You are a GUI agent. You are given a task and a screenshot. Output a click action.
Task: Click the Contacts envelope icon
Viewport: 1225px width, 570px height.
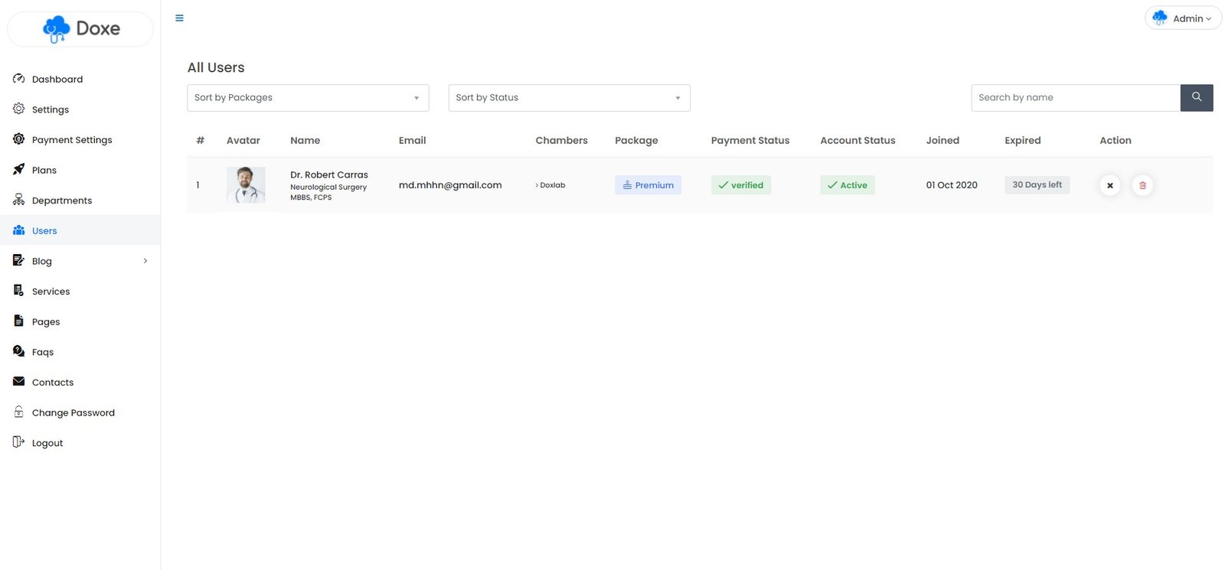click(19, 382)
